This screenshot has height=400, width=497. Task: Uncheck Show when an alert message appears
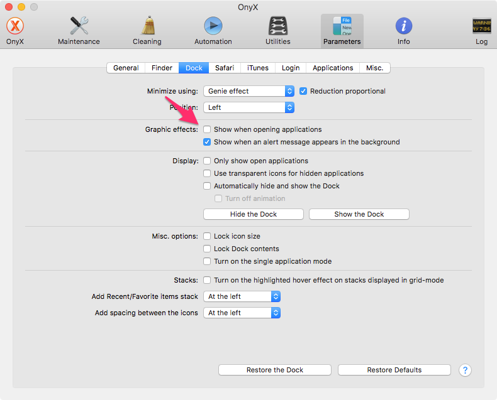(x=207, y=142)
